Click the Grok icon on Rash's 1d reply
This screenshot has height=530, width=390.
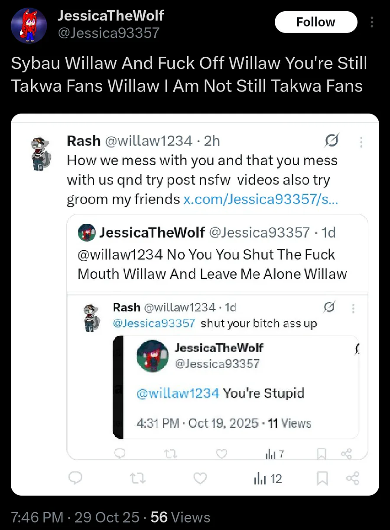pyautogui.click(x=329, y=308)
